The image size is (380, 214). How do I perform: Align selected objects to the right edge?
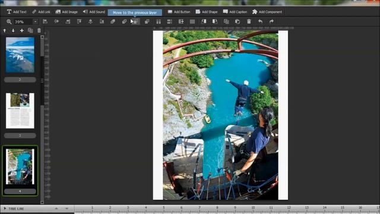[x=68, y=21]
